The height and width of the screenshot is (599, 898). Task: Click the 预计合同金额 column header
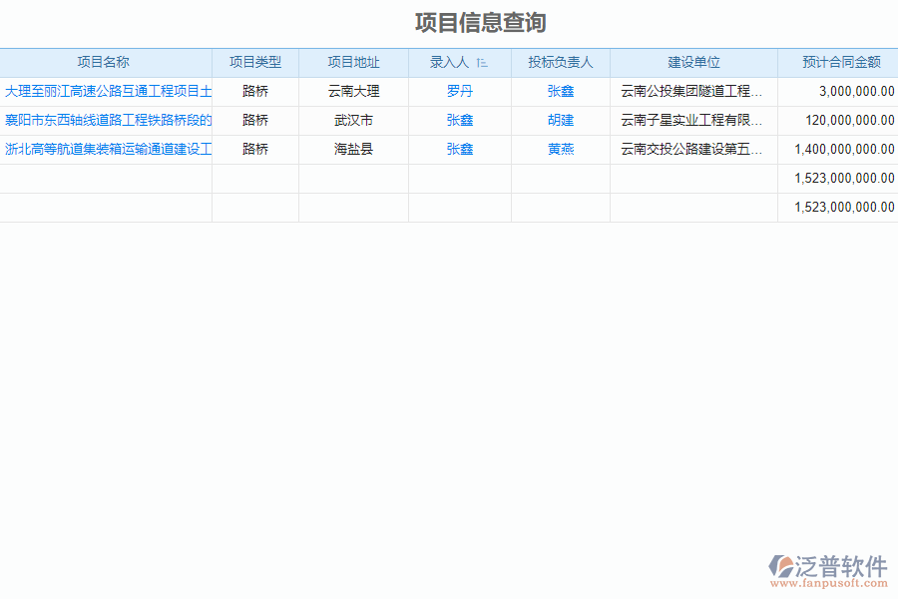pyautogui.click(x=836, y=62)
